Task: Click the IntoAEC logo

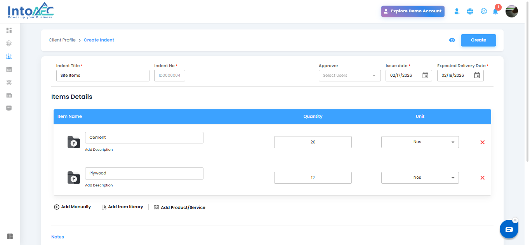Action: tap(31, 11)
